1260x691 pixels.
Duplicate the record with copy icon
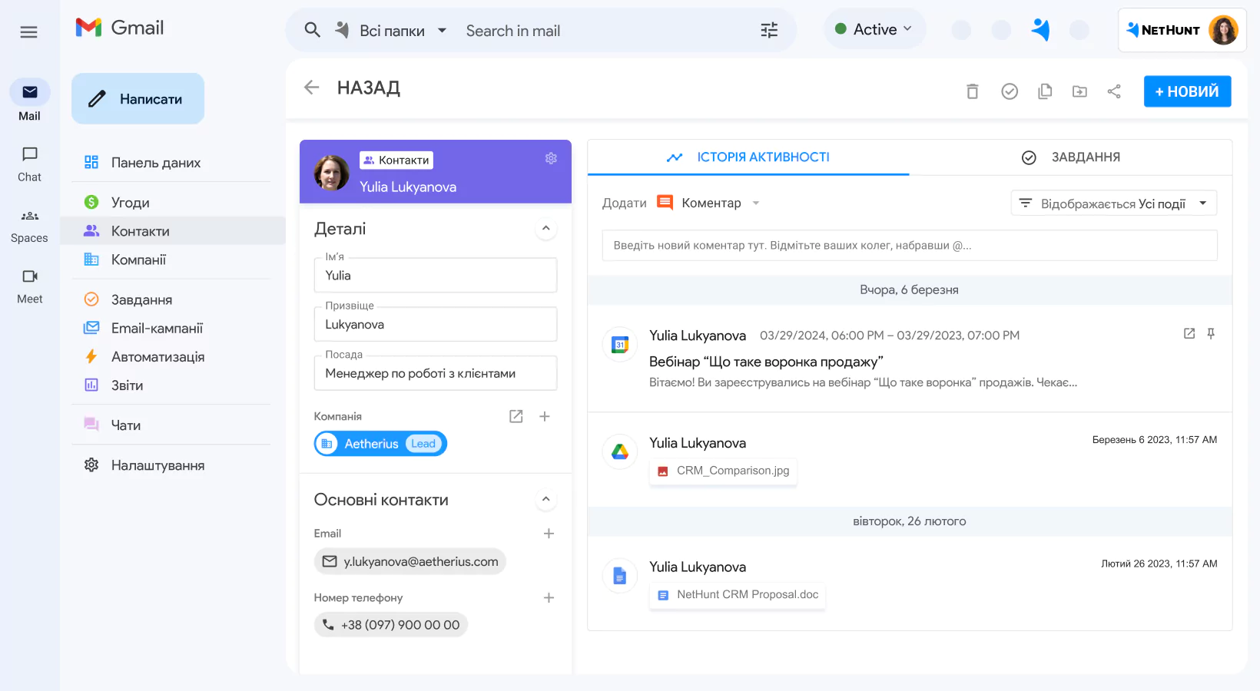[x=1045, y=91]
